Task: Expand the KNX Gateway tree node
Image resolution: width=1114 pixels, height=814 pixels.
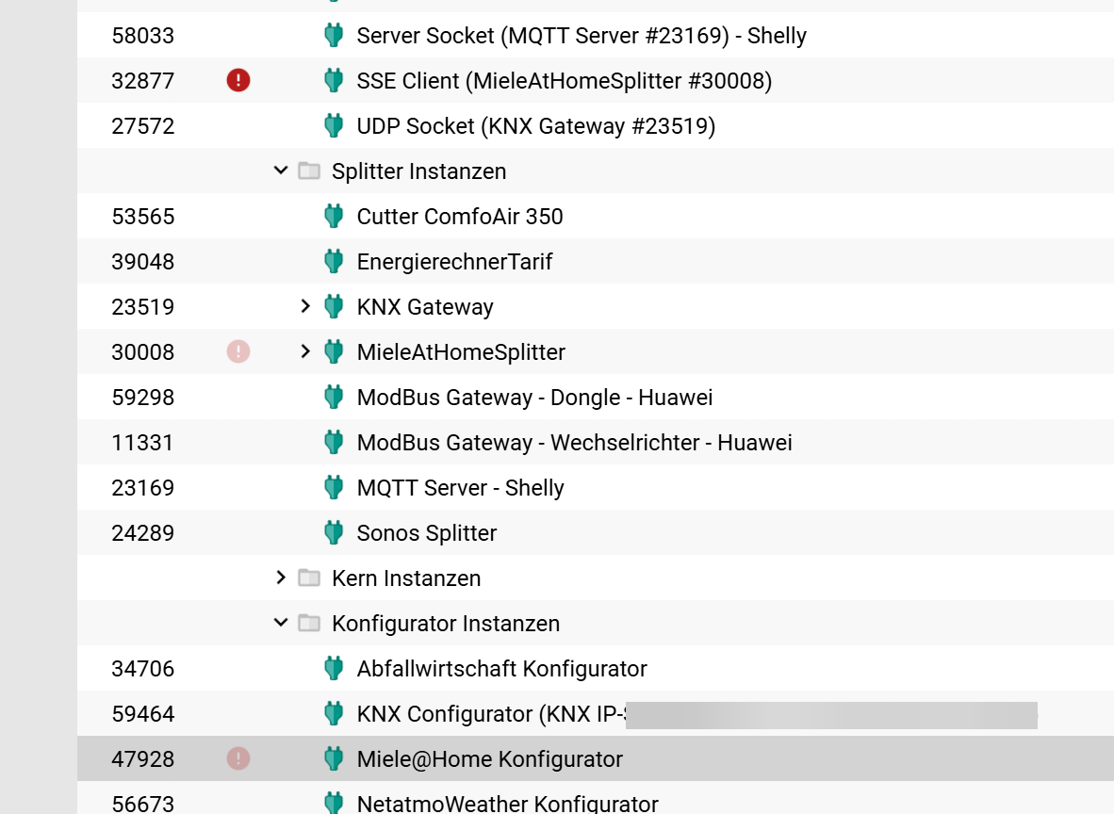Action: coord(304,307)
